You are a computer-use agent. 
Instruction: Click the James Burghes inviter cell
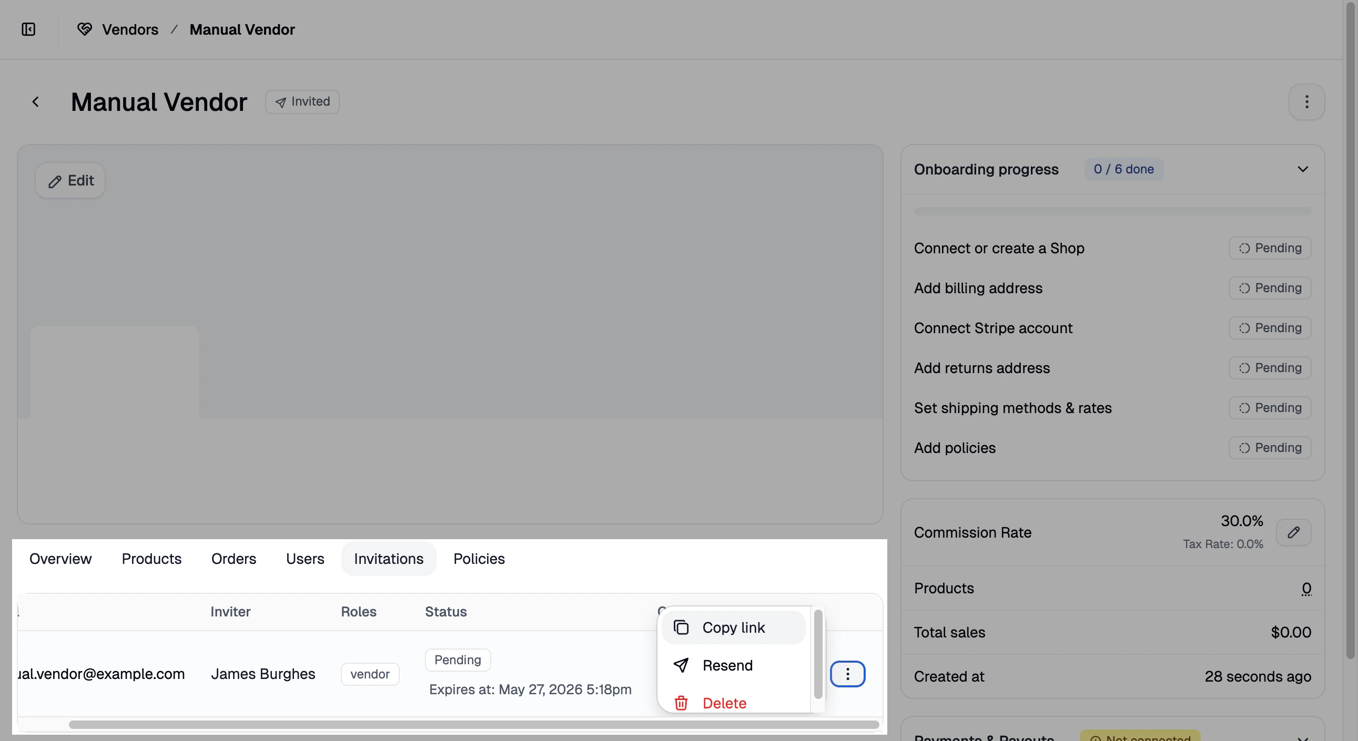coord(263,674)
